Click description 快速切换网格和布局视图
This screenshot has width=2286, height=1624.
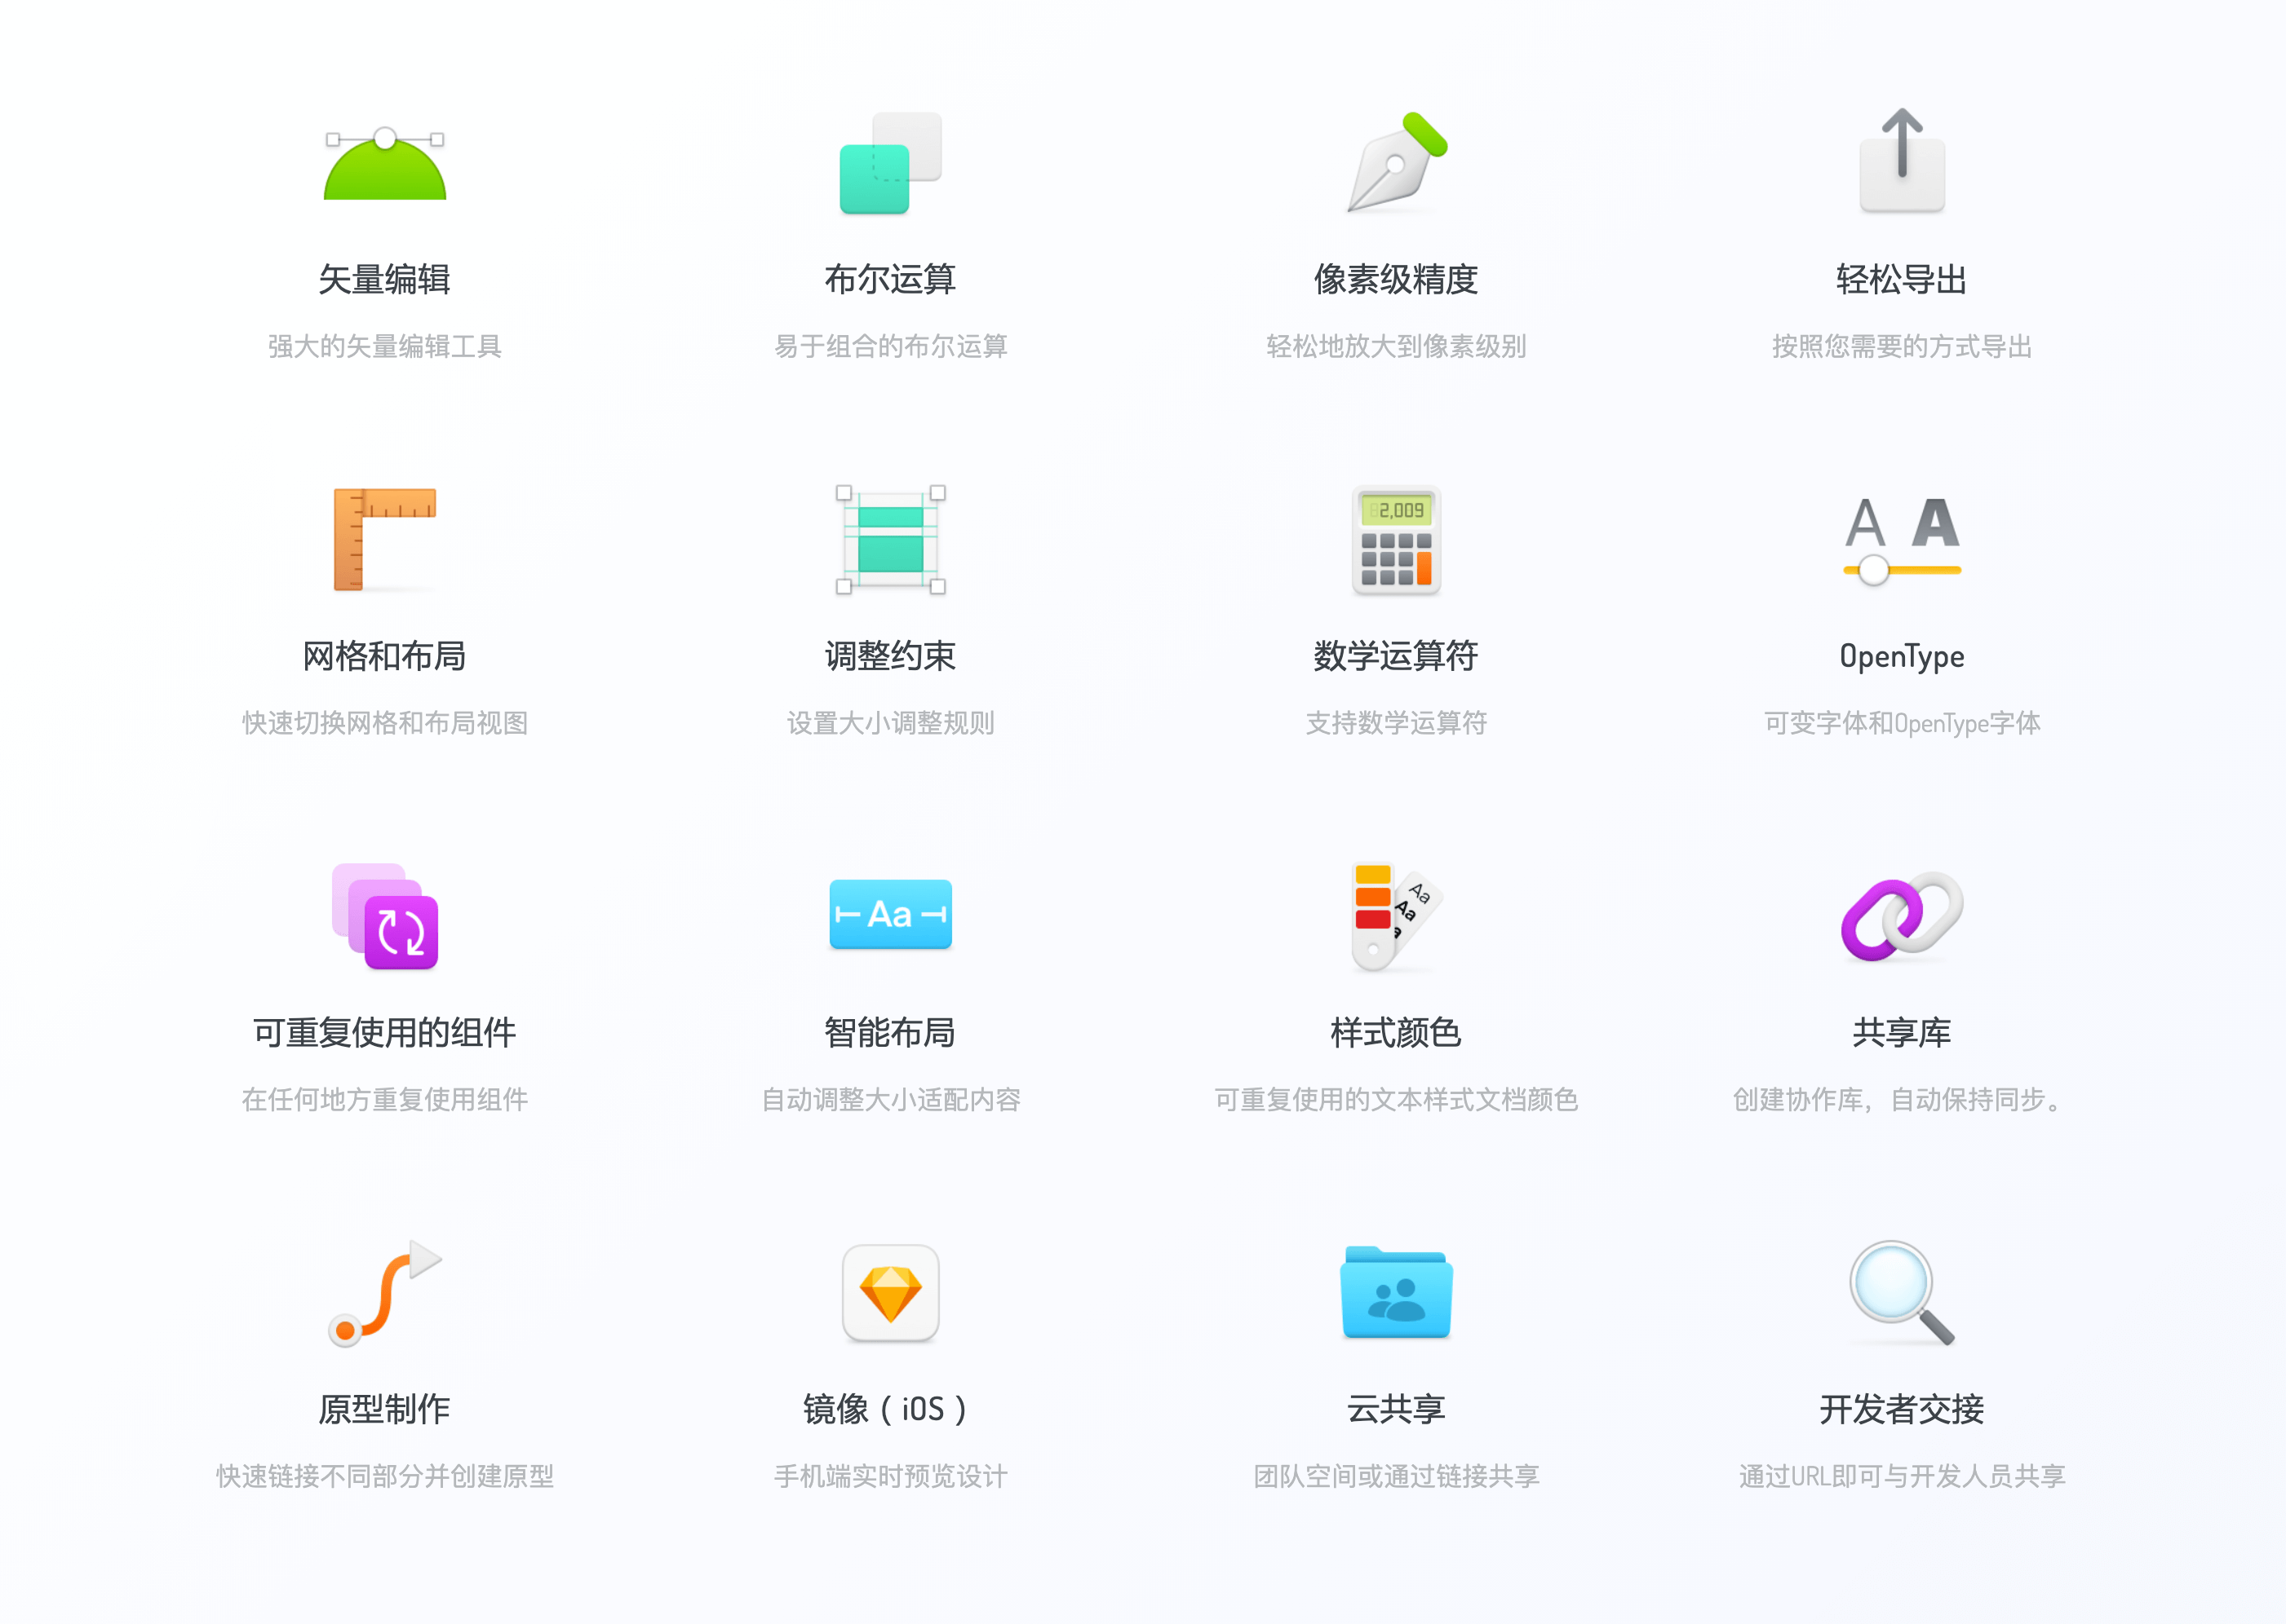[x=385, y=723]
